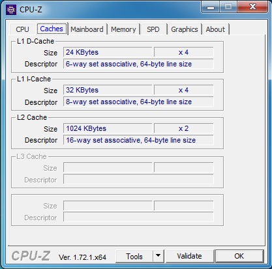Open the Graphics tab
The height and width of the screenshot is (269, 272).
point(185,29)
